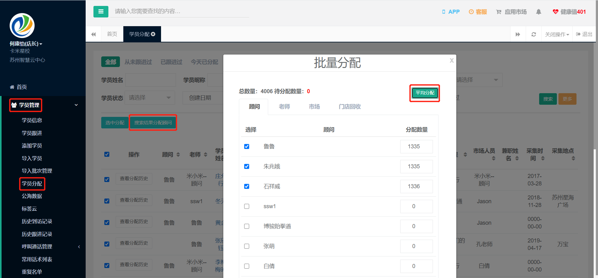
Task: Click the 退出 logout button
Action: (584, 34)
